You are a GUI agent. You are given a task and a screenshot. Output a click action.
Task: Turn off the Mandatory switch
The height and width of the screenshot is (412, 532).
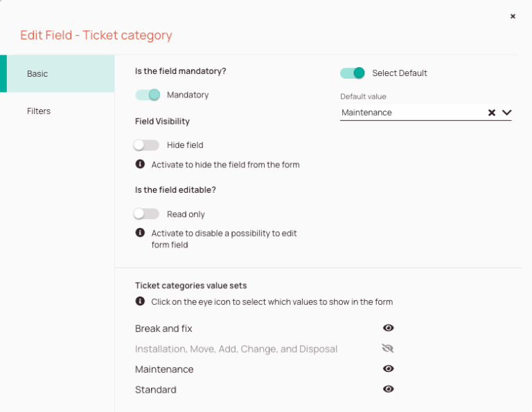tap(148, 95)
